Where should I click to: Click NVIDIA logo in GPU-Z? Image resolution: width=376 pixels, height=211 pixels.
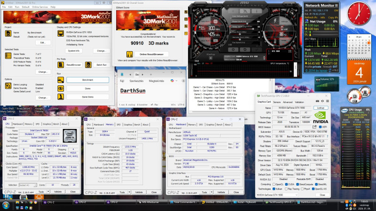[321, 118]
